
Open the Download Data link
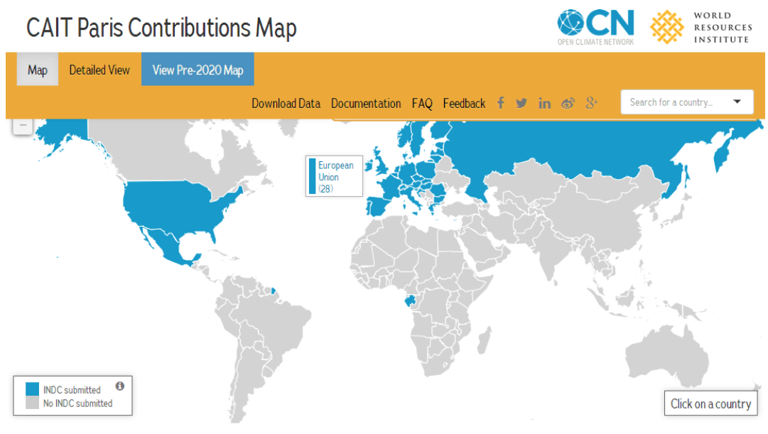[x=286, y=104]
